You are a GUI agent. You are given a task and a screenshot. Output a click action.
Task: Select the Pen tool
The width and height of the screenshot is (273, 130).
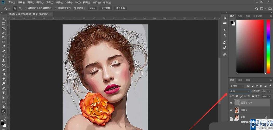point(3,88)
